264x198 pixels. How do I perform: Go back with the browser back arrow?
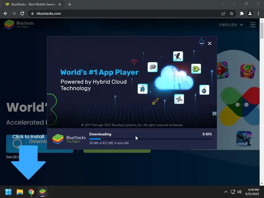coord(6,13)
